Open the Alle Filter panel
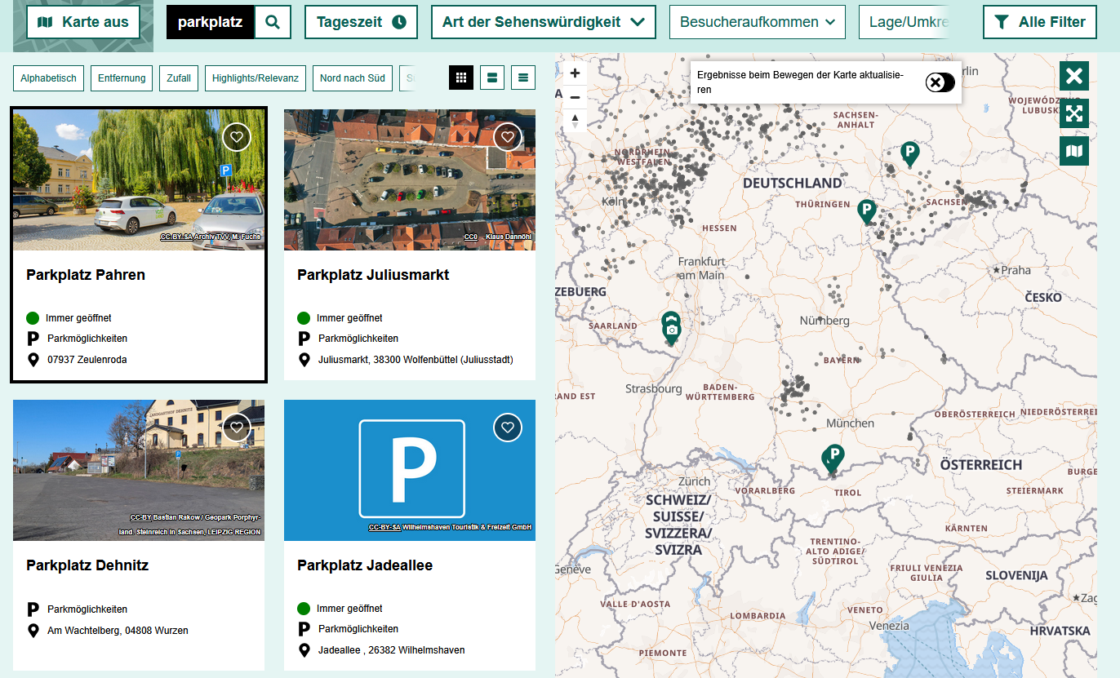The image size is (1120, 678). (1039, 22)
